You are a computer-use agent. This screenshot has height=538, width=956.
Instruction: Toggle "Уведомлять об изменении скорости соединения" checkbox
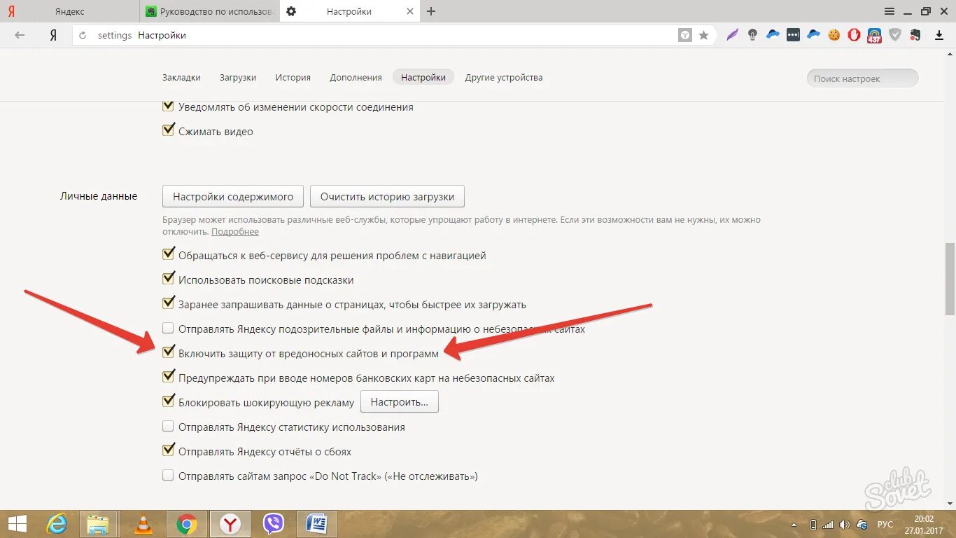[168, 106]
